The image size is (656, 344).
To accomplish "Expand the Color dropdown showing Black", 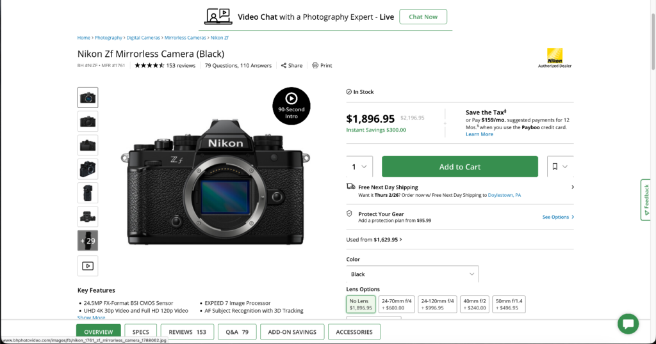I will coord(413,274).
